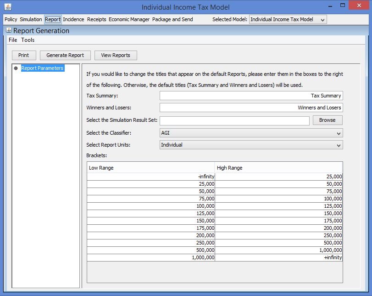This screenshot has width=372, height=296.
Task: Select the high range cell in the 25,000 row
Action: [278, 184]
